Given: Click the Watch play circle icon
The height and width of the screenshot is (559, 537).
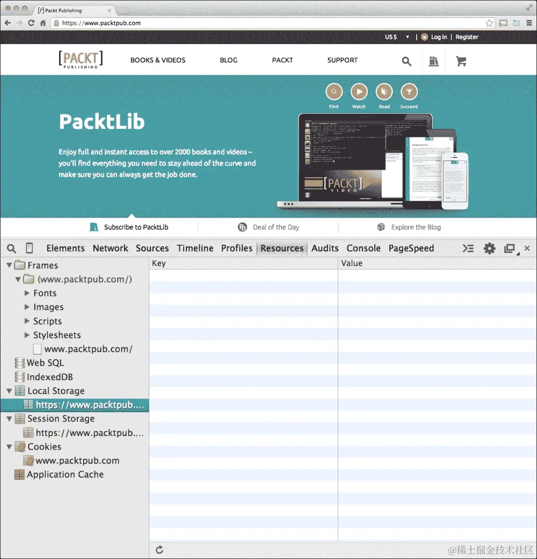Looking at the screenshot, I should click(359, 92).
